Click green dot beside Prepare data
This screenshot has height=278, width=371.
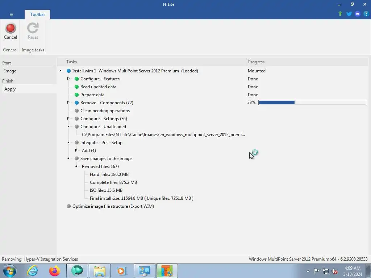77,95
